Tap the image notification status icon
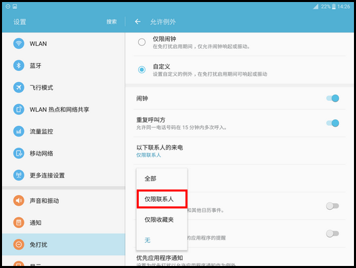Screen dimensions: 356x268 click(15, 6)
